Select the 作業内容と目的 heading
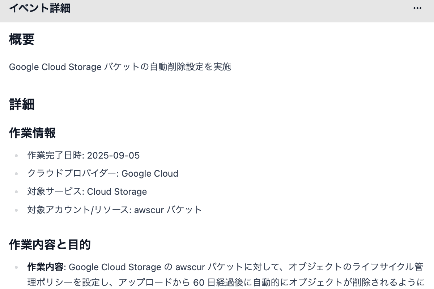Viewport: 434px width, 289px height. [50, 245]
